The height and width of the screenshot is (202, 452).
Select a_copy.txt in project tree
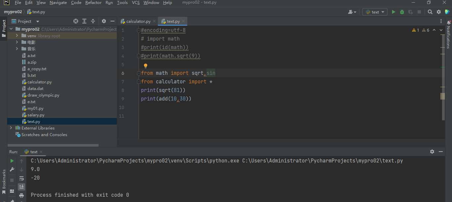(37, 69)
